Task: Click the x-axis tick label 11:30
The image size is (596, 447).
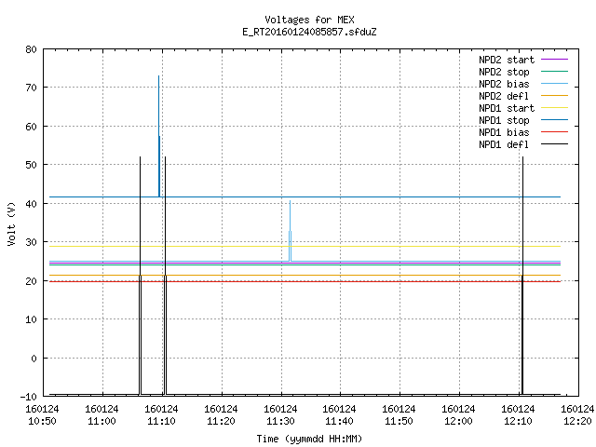Action: click(281, 421)
